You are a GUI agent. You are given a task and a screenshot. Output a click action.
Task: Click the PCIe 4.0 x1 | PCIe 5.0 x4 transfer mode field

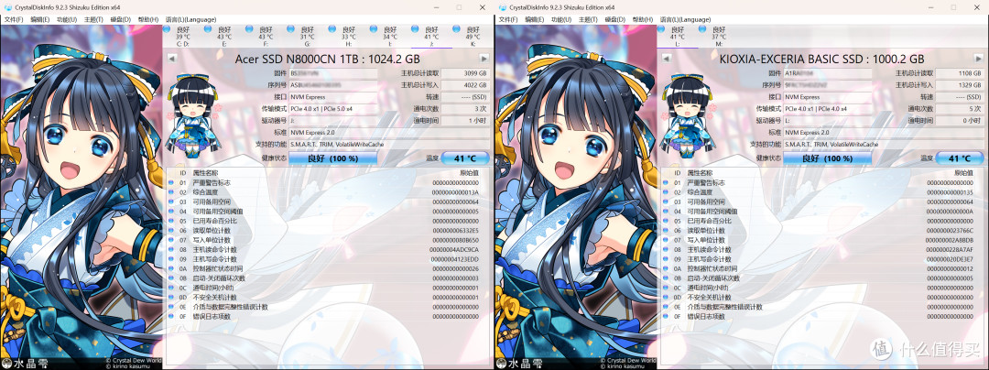point(332,109)
